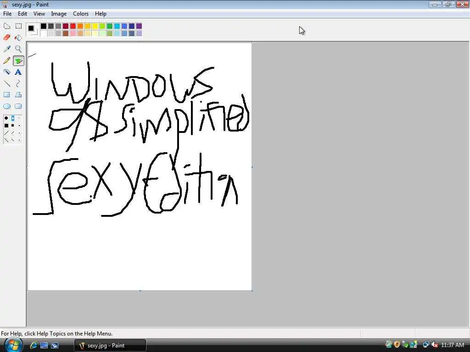Click the muted volume tray icon

tap(435, 345)
